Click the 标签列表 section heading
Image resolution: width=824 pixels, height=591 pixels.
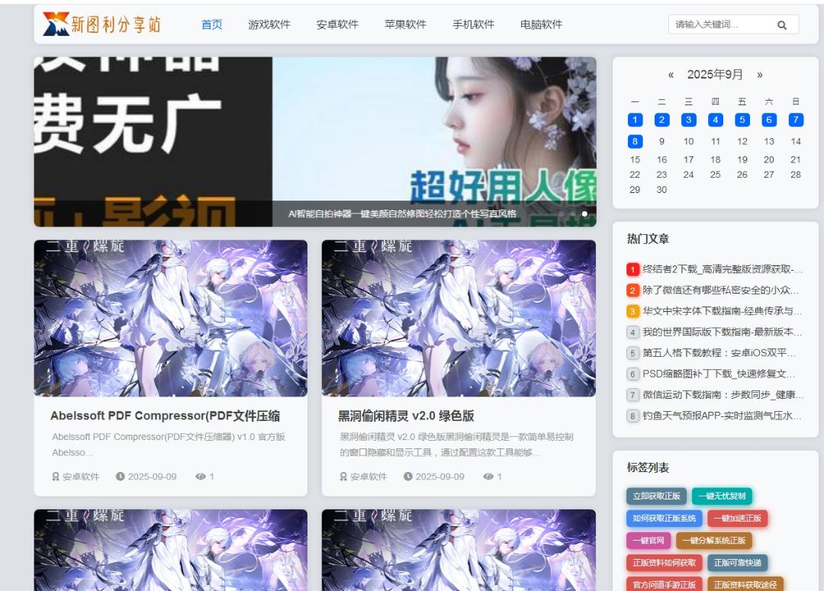(x=648, y=467)
